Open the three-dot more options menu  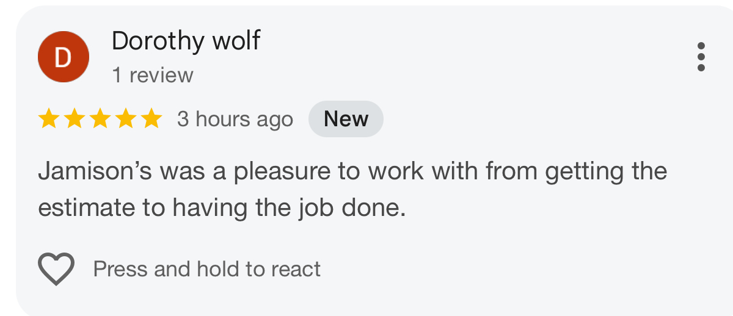pos(701,57)
